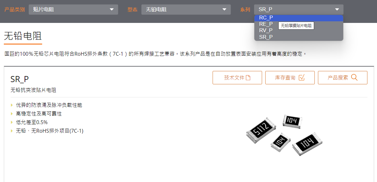Select RC_P from series list
Screen dimensions: 377x182
(x=298, y=18)
